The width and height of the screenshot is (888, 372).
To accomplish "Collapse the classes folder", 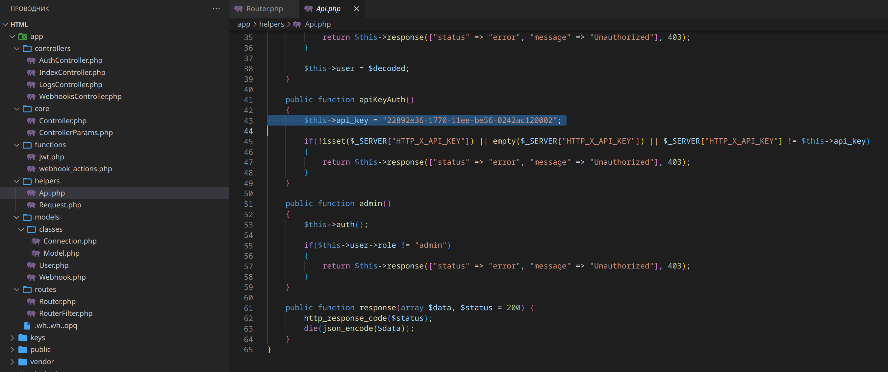I will click(x=21, y=229).
